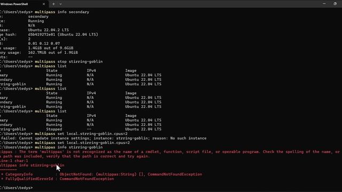Screen dimensions: 342x192
Task: Click the 'Running' state in info output
Action: click(36, 21)
